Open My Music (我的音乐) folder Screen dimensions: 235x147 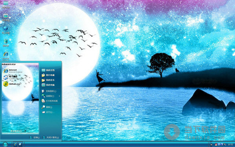pyautogui.click(x=48, y=80)
